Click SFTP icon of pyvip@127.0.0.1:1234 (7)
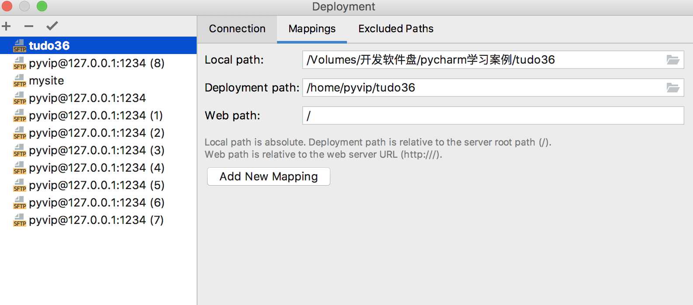The image size is (693, 305). pyautogui.click(x=20, y=220)
